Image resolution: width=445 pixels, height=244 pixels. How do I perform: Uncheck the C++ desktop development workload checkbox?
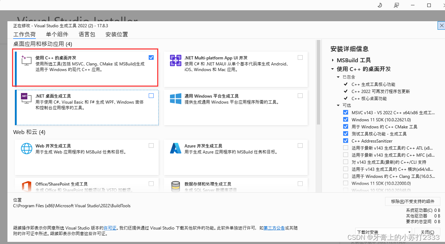(x=152, y=57)
